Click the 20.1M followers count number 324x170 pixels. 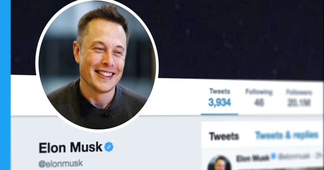coord(299,103)
